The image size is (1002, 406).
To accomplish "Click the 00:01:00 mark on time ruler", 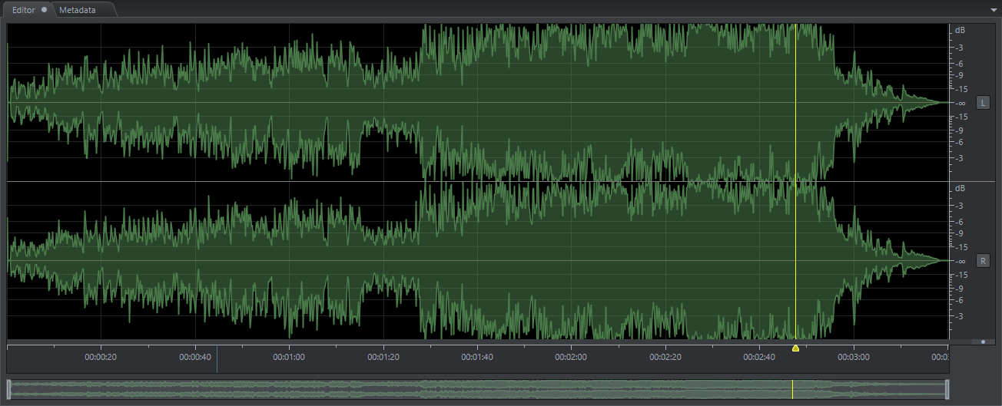I will point(289,357).
